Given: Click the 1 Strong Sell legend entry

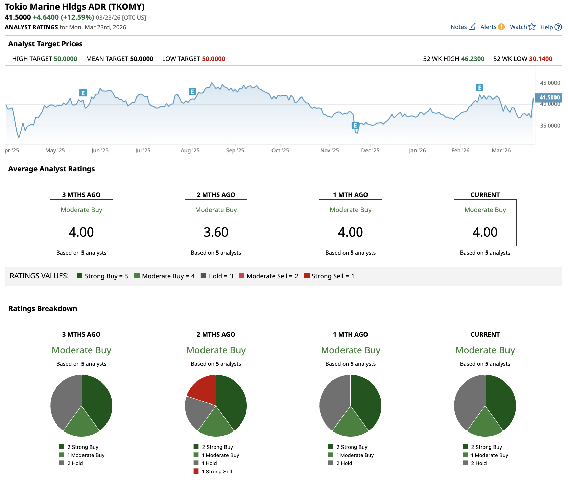Looking at the screenshot, I should click(216, 471).
